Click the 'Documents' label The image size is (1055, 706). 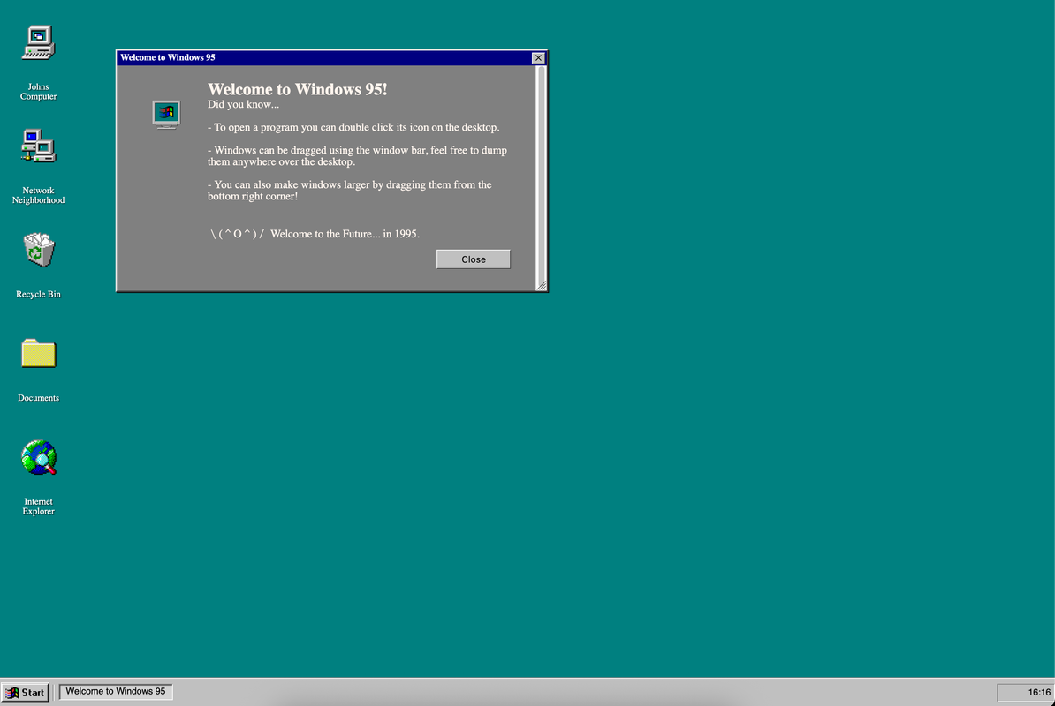(x=38, y=398)
